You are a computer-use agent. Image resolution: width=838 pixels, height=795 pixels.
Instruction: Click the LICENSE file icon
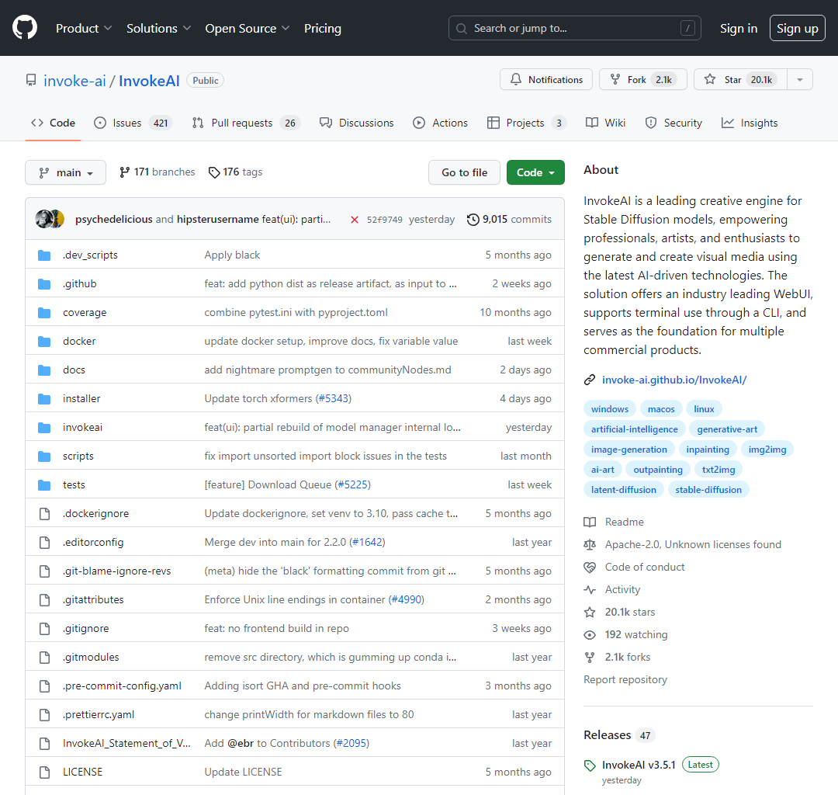click(x=44, y=772)
